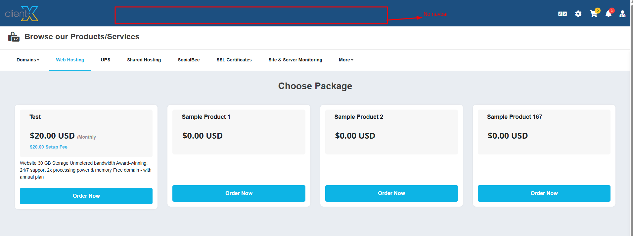This screenshot has height=236, width=633.
Task: Click the shopping bag icon beside page title
Action: (x=14, y=37)
